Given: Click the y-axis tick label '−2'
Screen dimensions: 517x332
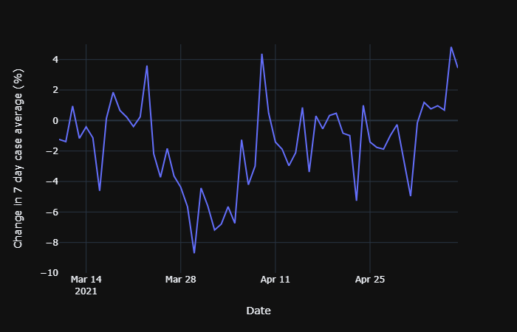Looking at the screenshot, I should [x=52, y=151].
